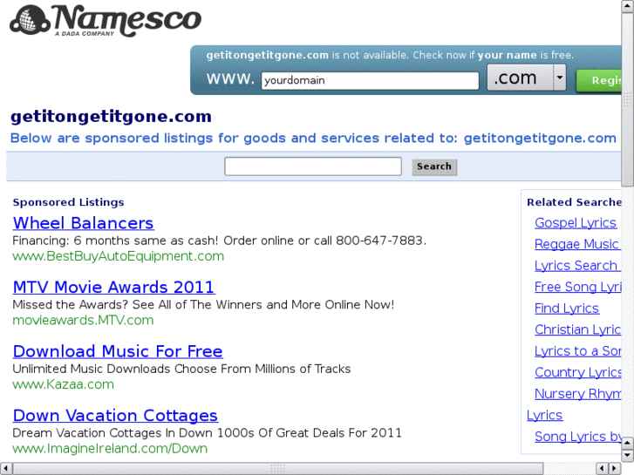
Task: Click the getitongetitgone.com heading text
Action: click(112, 117)
